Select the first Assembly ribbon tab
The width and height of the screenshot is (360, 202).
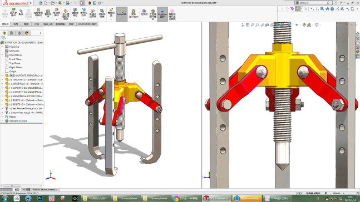tap(5, 24)
